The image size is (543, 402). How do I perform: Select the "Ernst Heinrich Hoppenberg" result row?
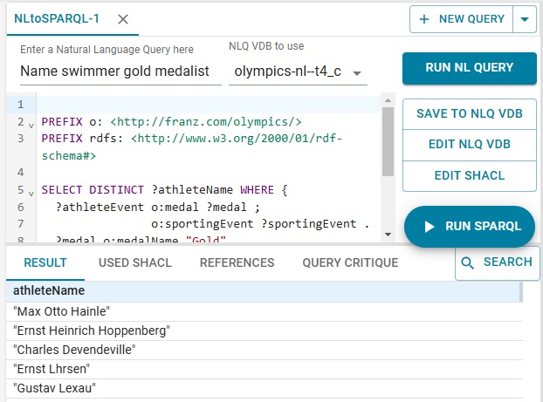tap(265, 330)
